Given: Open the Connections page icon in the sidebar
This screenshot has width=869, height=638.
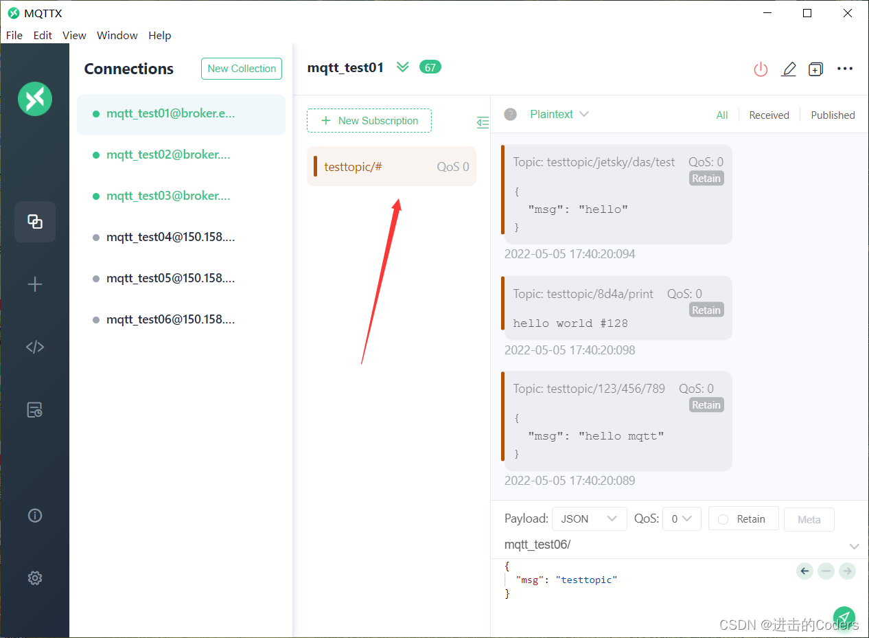Looking at the screenshot, I should click(x=35, y=221).
